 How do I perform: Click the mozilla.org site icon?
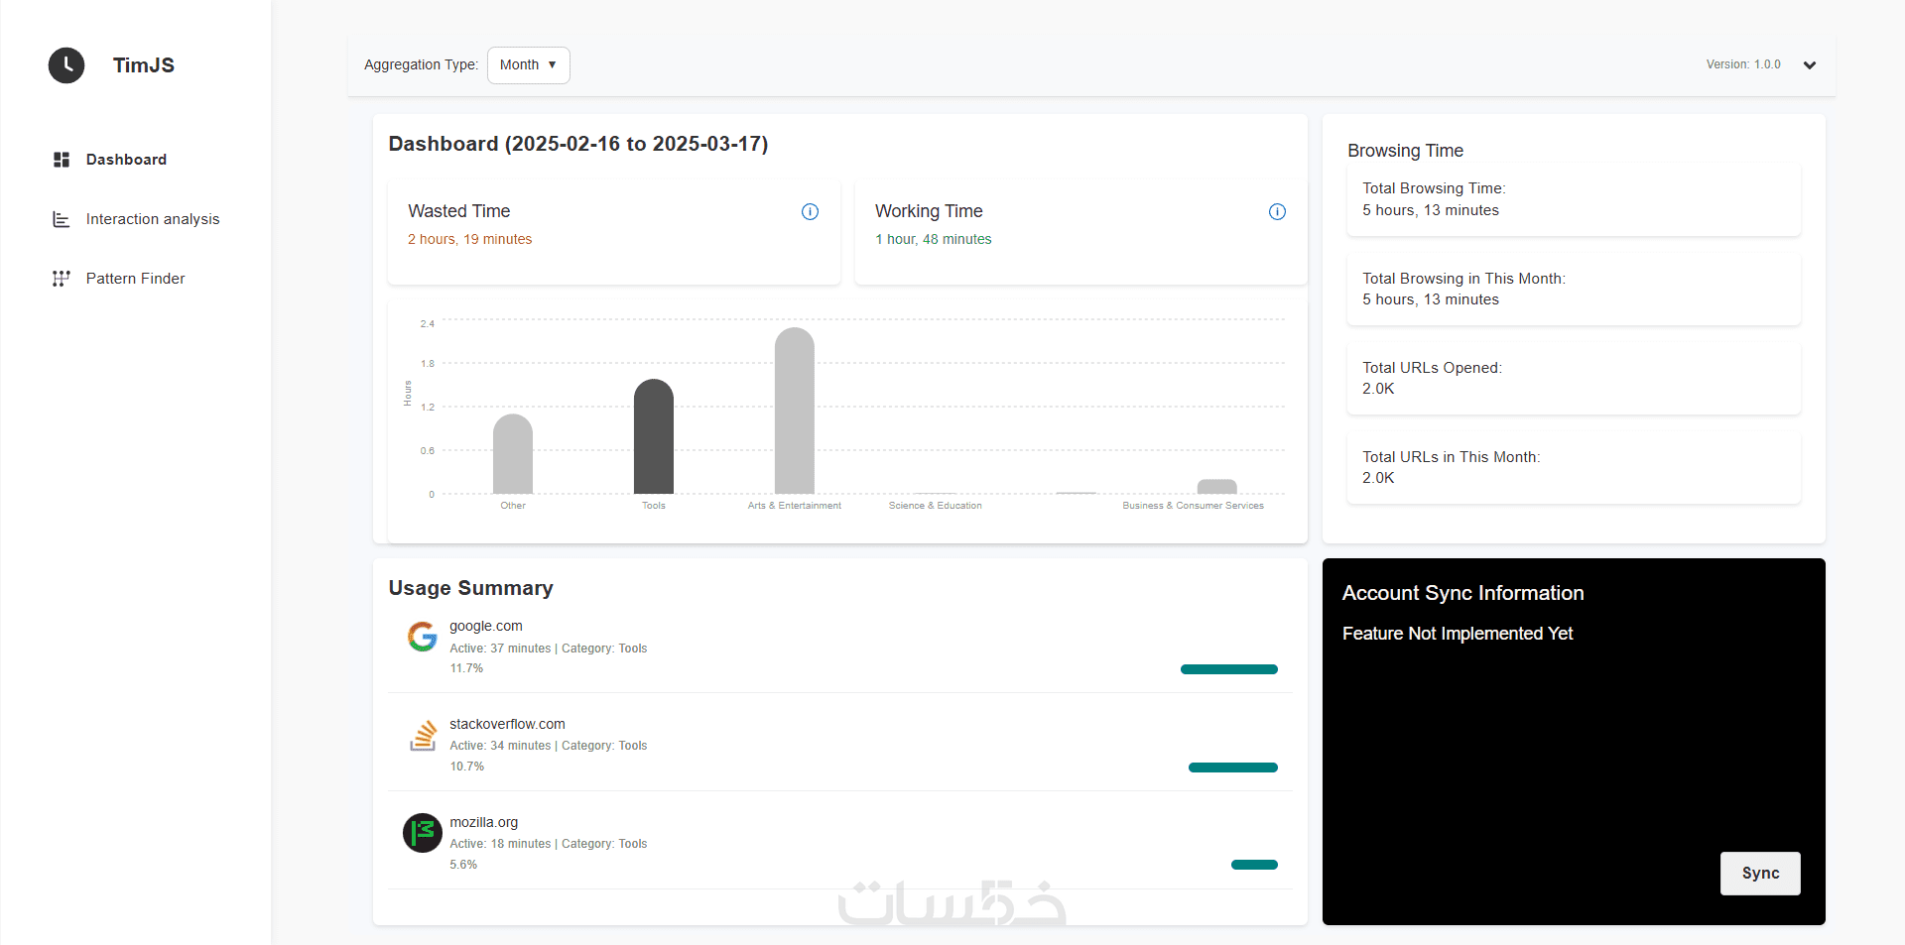[423, 833]
